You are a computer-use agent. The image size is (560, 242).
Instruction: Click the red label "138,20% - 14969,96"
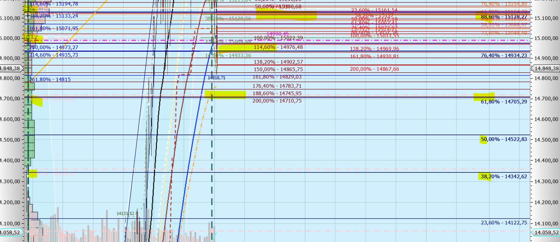coord(374,49)
